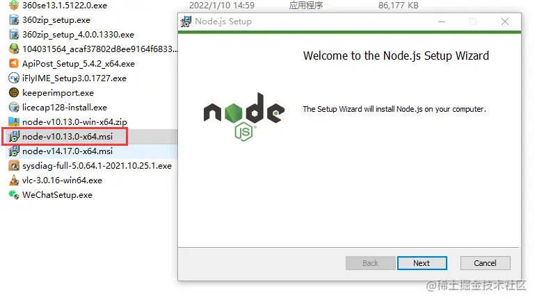The width and height of the screenshot is (537, 302).
Task: Click the Next button in the wizard
Action: [422, 263]
